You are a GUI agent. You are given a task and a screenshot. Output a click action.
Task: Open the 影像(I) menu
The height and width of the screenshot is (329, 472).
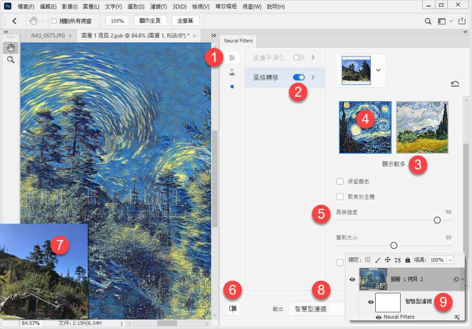coord(70,6)
